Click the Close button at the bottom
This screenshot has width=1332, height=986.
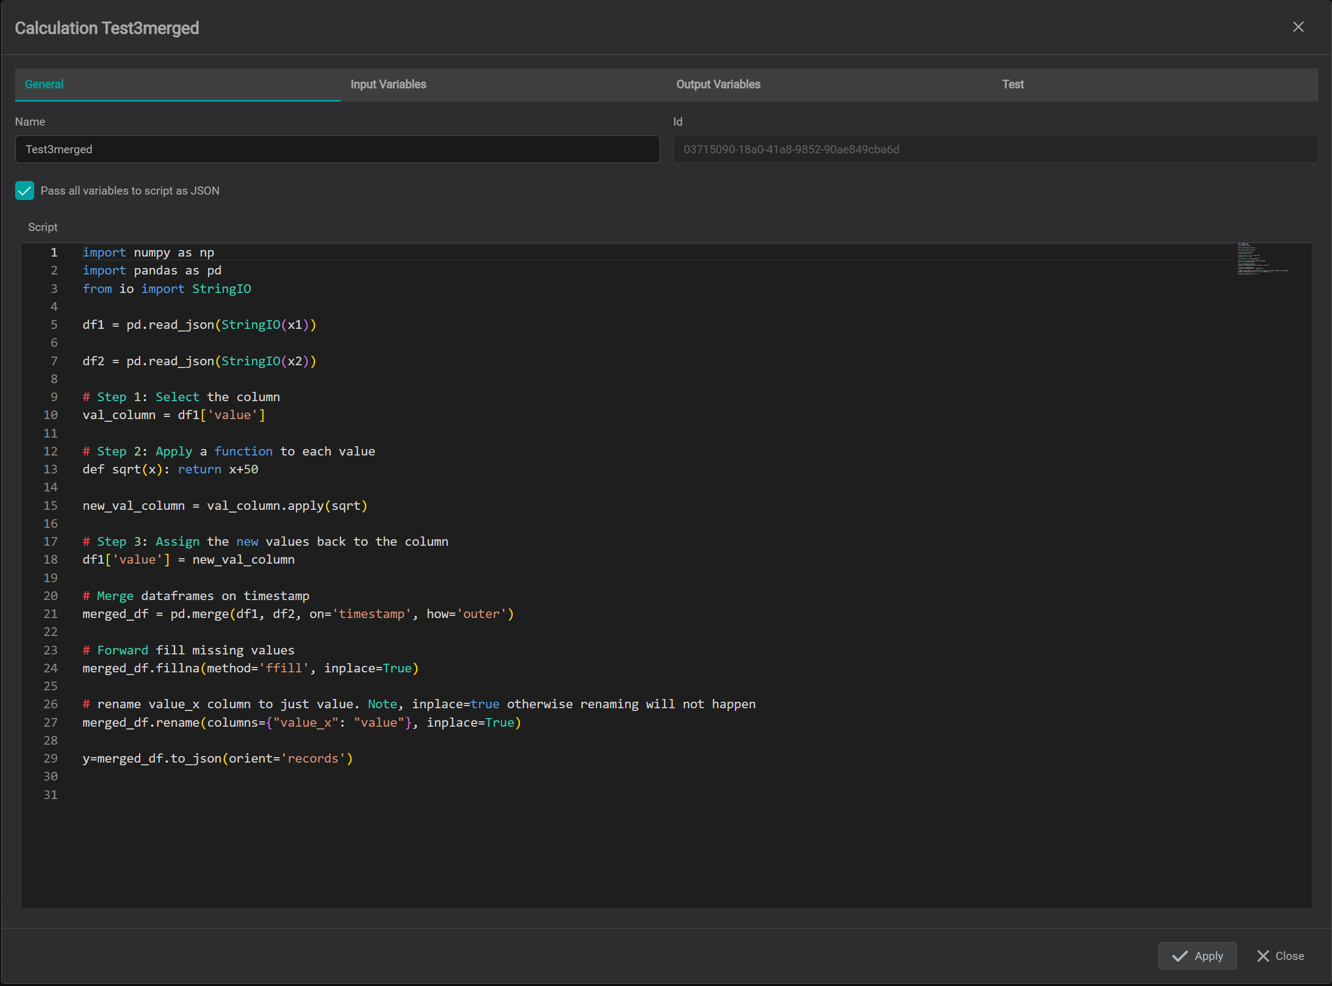tap(1280, 956)
